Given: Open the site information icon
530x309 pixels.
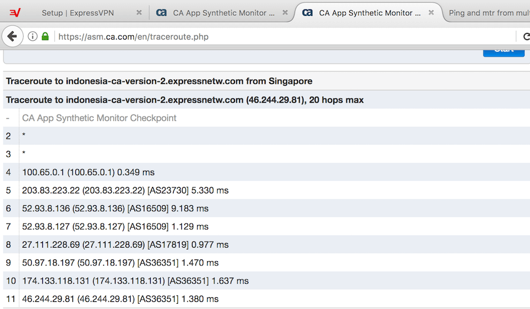Looking at the screenshot, I should [x=32, y=36].
